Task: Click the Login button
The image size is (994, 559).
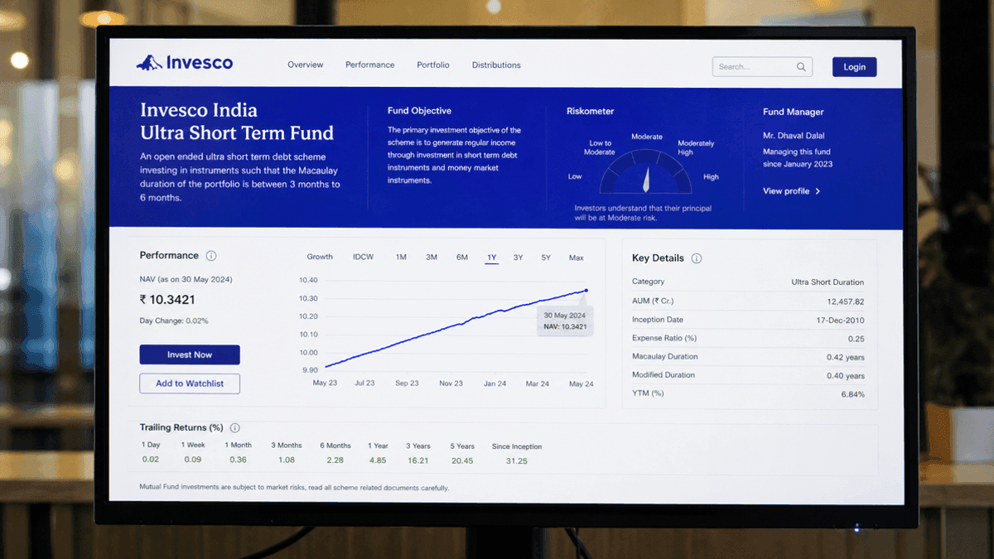Action: pyautogui.click(x=855, y=67)
